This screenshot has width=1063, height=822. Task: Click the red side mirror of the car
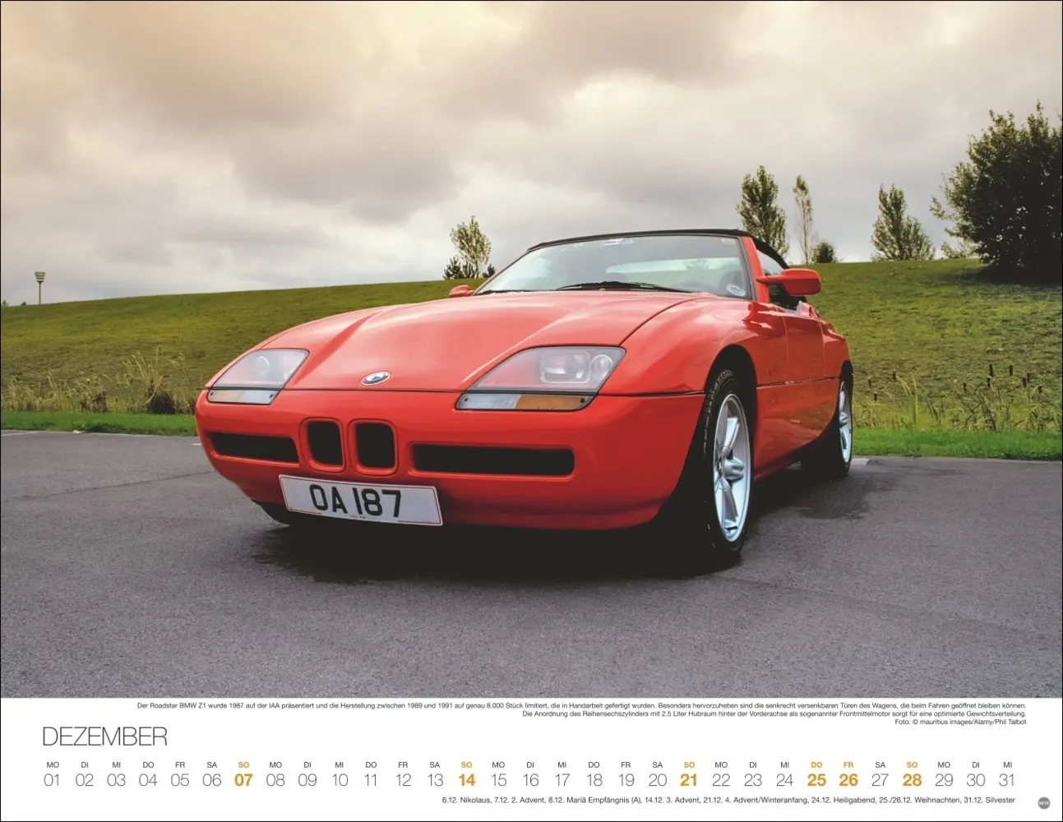click(x=790, y=282)
